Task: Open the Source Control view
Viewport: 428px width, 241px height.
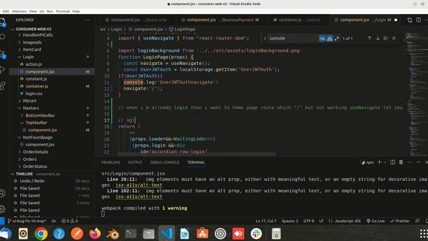Action: click(x=3, y=54)
